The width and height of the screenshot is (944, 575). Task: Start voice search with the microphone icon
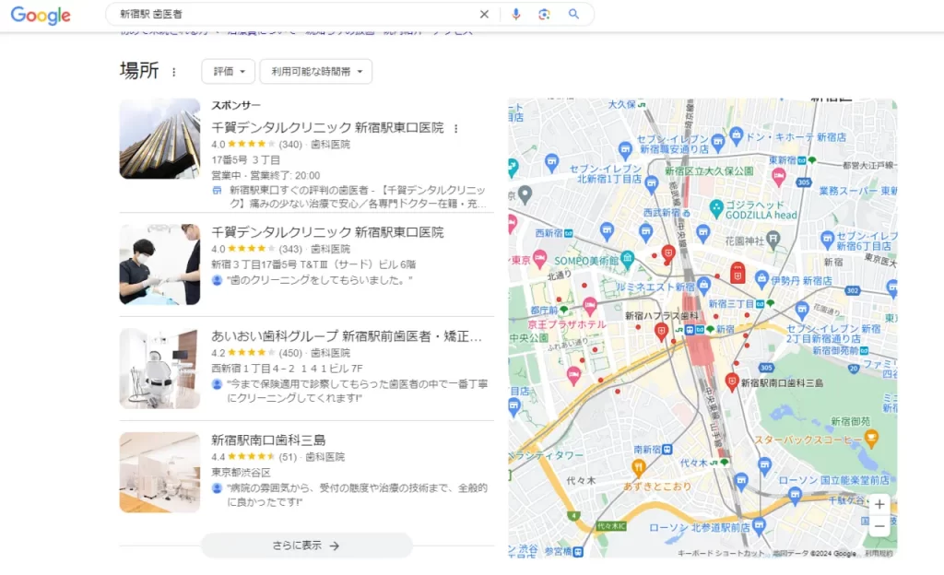[x=516, y=14]
